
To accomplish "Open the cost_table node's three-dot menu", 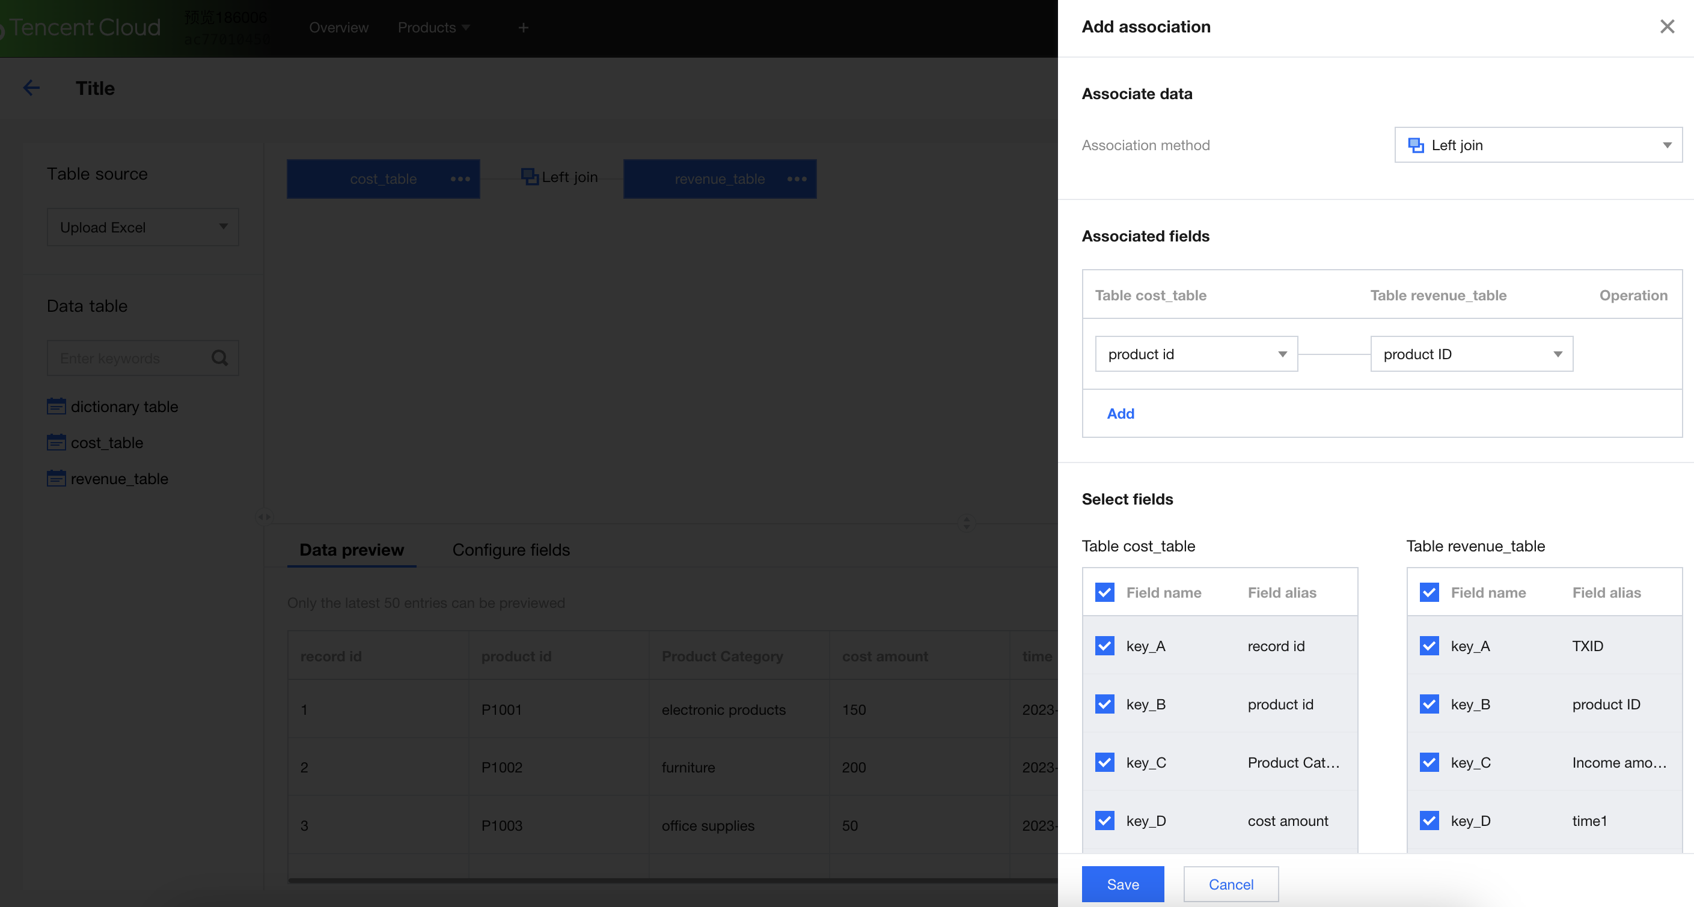I will coord(460,179).
